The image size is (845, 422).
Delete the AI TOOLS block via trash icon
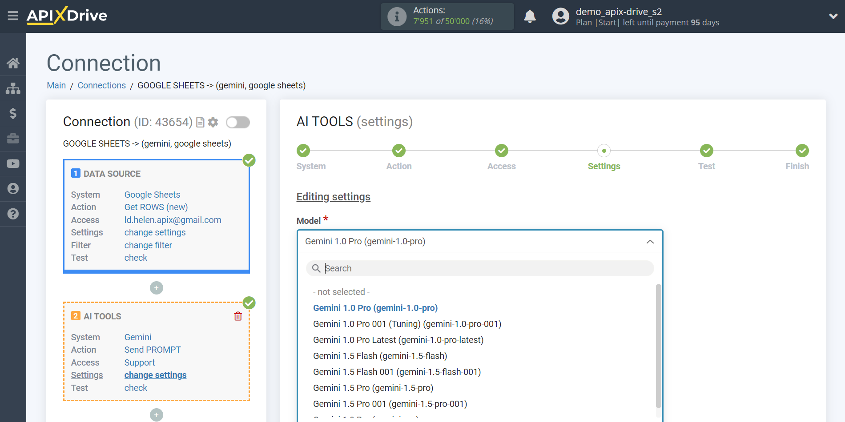click(238, 316)
